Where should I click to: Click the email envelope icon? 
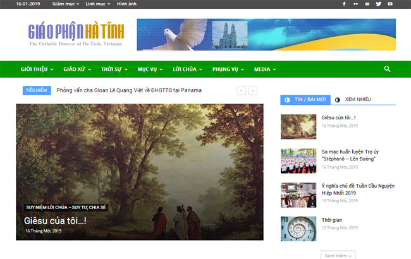367,4
